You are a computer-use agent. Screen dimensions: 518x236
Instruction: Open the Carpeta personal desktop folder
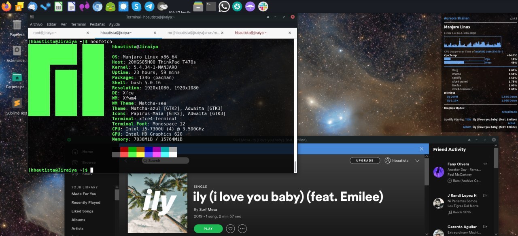pyautogui.click(x=17, y=80)
